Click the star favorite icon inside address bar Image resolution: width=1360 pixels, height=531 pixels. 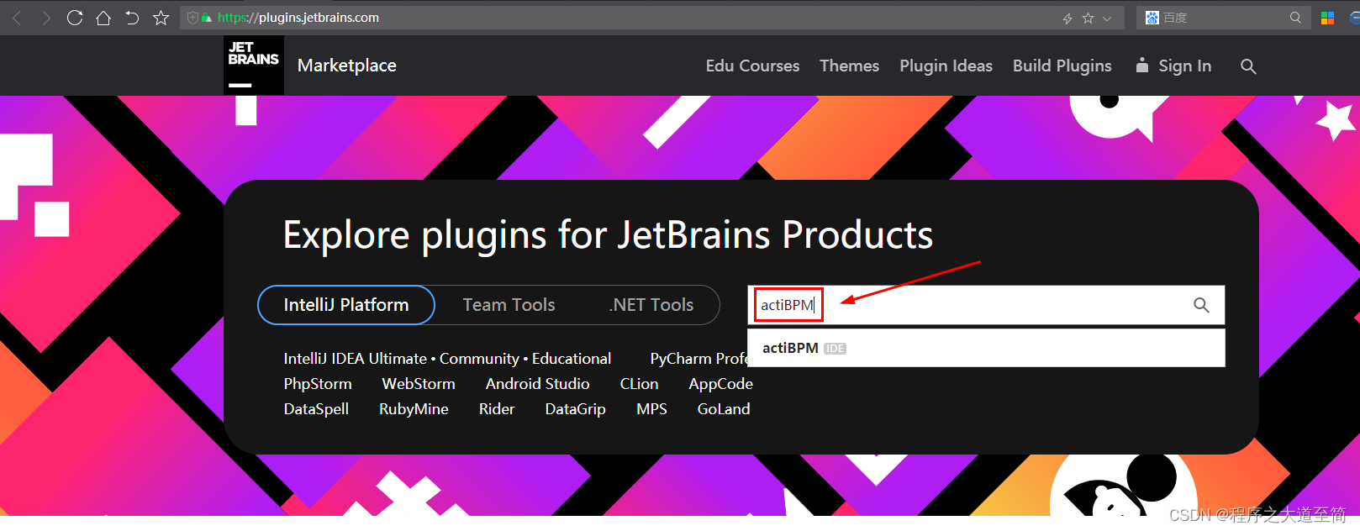coord(1089,18)
